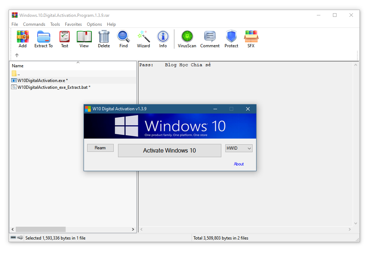Minimize the WinRAR window
Screen dimensions: 367x256
click(319, 15)
